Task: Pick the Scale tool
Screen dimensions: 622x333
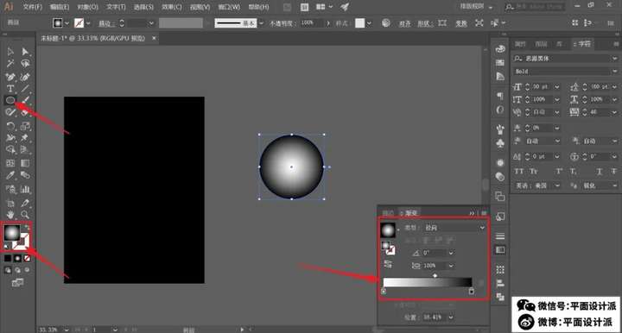Action: [x=25, y=126]
